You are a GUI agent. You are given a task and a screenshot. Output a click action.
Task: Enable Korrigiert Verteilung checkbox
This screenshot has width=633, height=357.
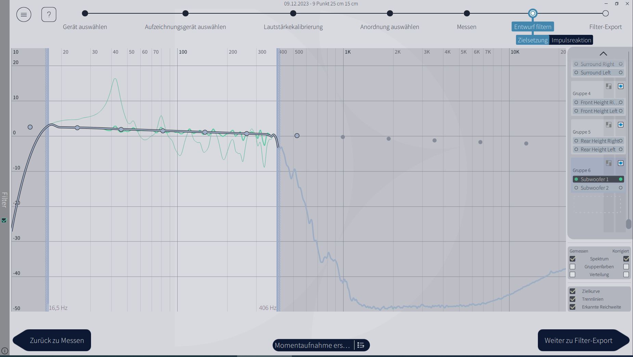[626, 274]
